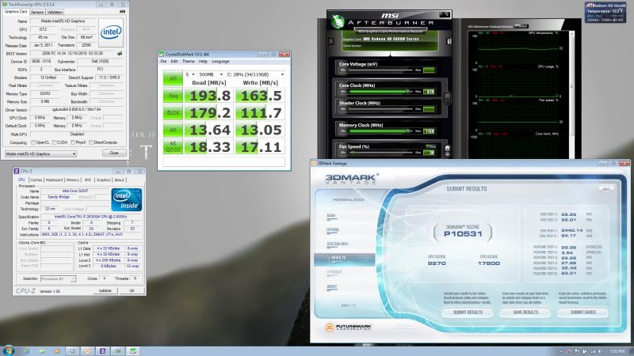
Task: Open the test count dropdown showing 5
Action: (x=190, y=74)
